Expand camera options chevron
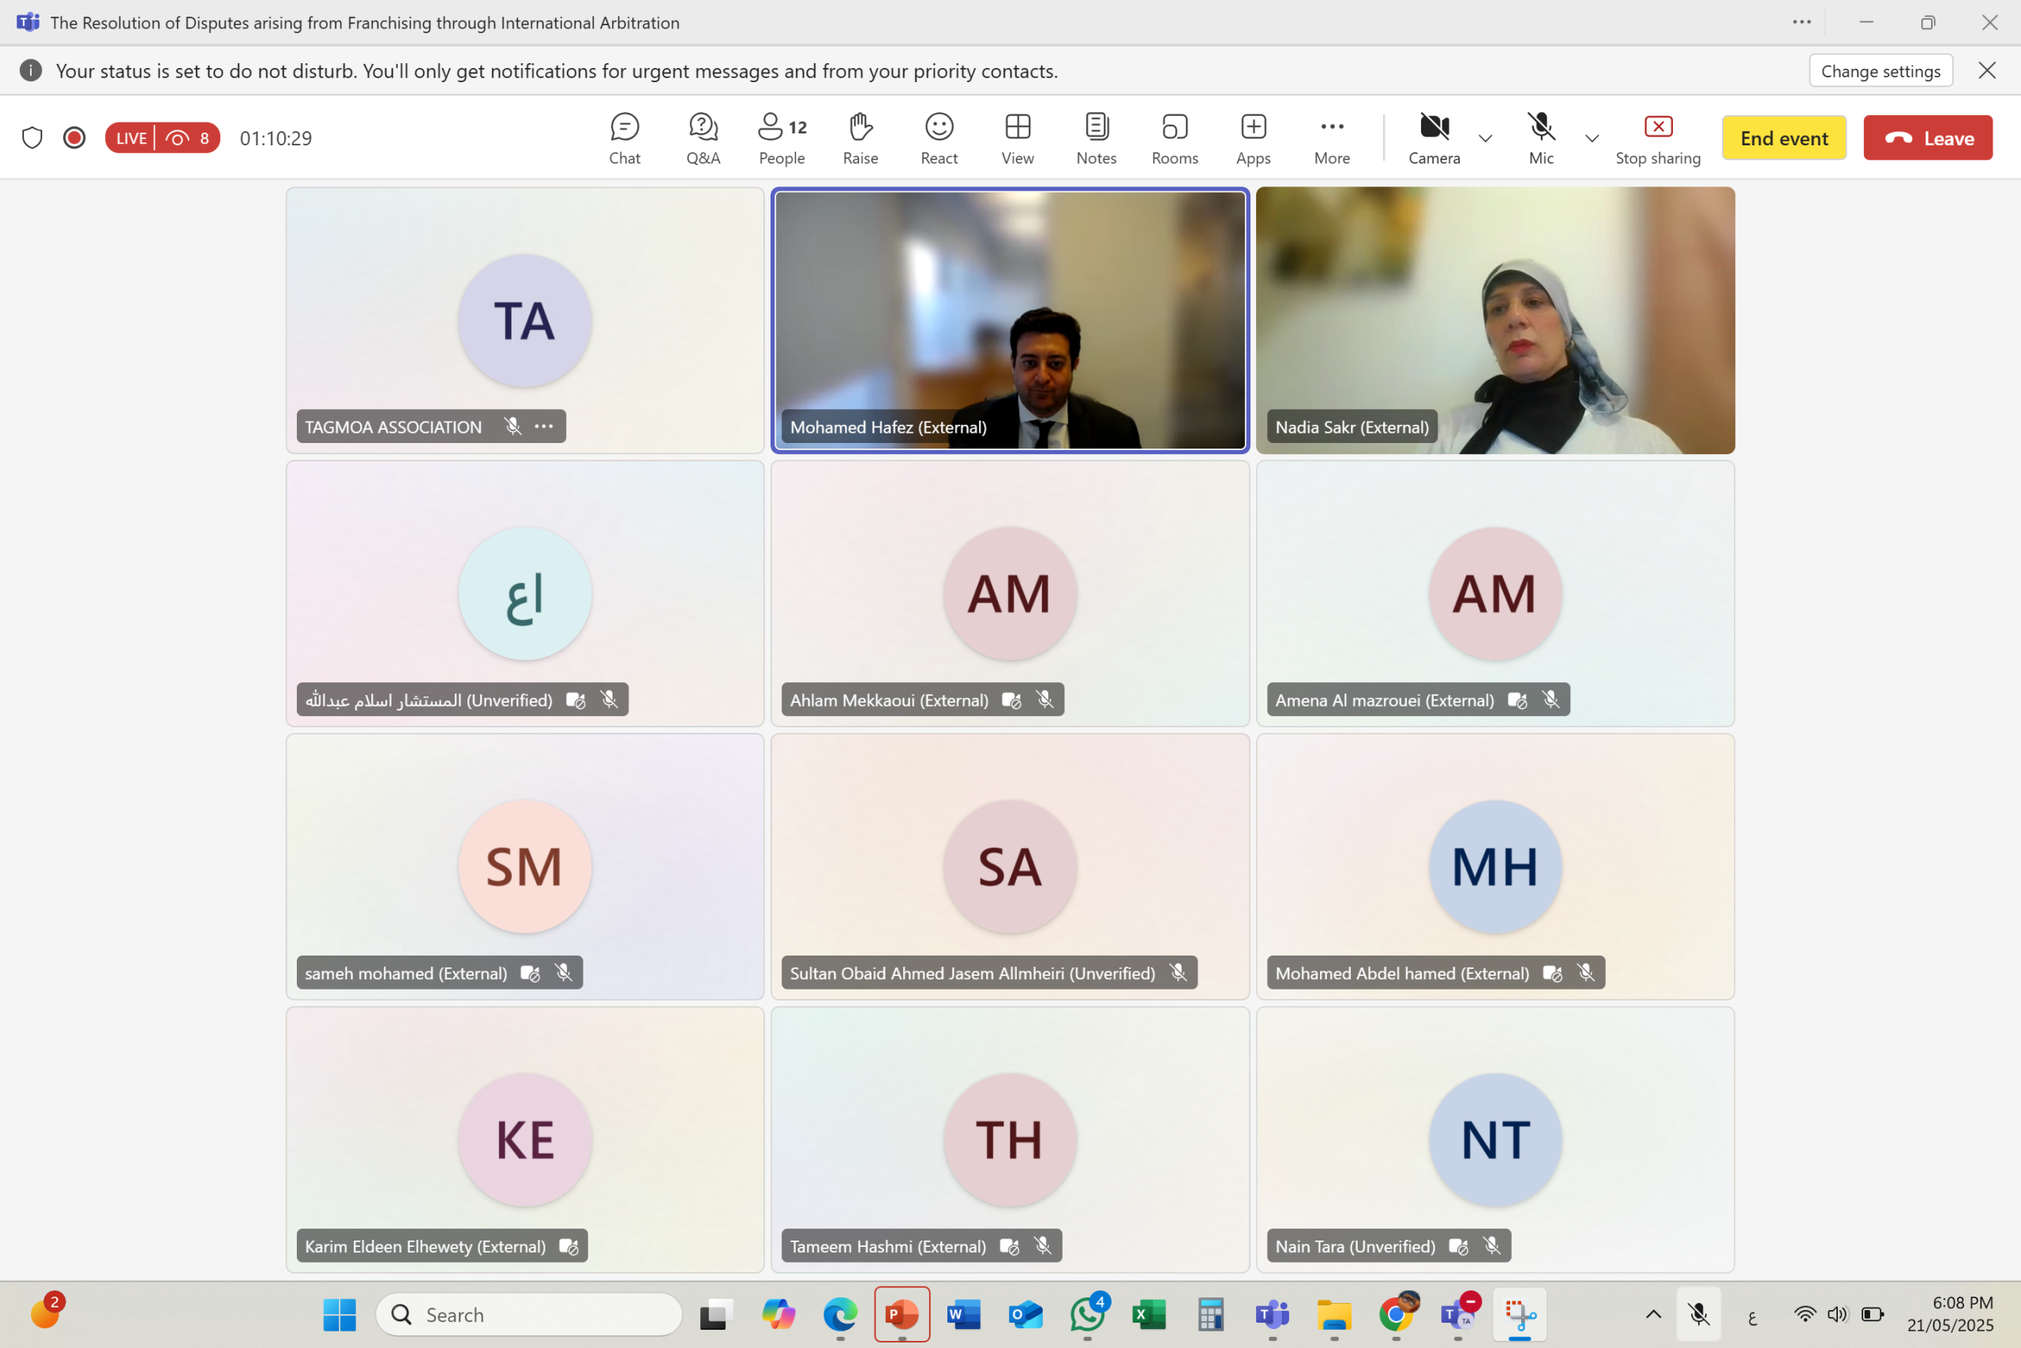The image size is (2021, 1348). [x=1485, y=137]
